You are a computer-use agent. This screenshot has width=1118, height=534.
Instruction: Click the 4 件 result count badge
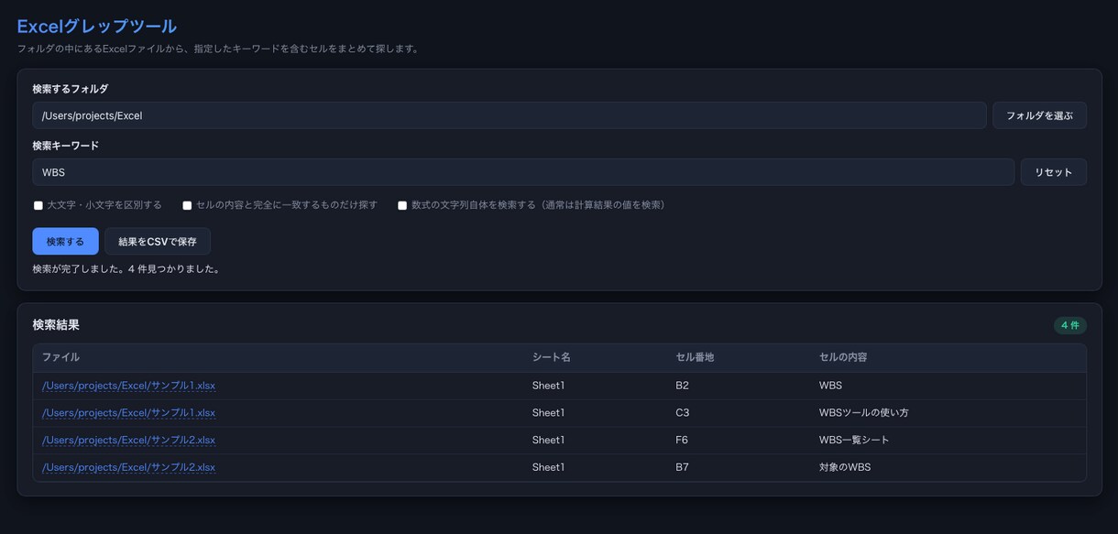point(1070,325)
